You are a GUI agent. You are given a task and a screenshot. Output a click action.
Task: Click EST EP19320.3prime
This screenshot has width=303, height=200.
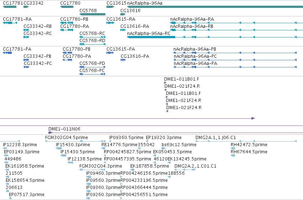pos(164,138)
